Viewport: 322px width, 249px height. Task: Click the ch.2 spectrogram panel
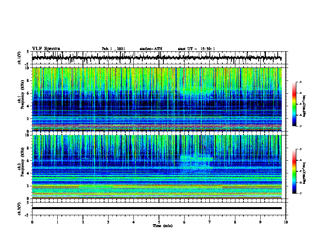click(x=157, y=167)
